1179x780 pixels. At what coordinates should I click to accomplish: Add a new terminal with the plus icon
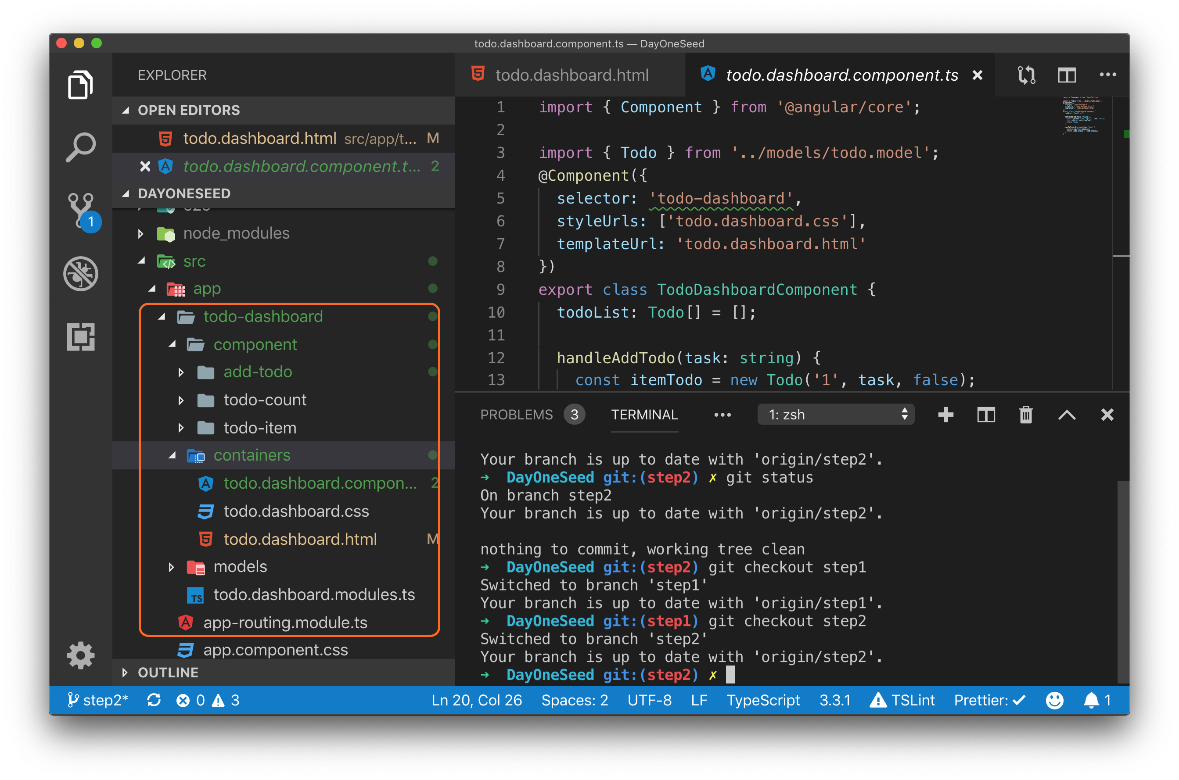click(945, 415)
